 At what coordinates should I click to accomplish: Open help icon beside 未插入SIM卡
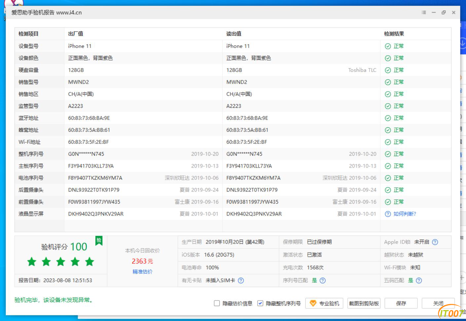point(241,280)
